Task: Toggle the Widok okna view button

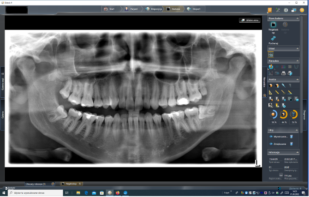Action: 250,20
